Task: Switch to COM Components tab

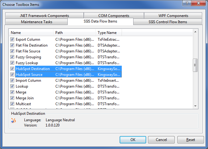Action: click(114, 16)
